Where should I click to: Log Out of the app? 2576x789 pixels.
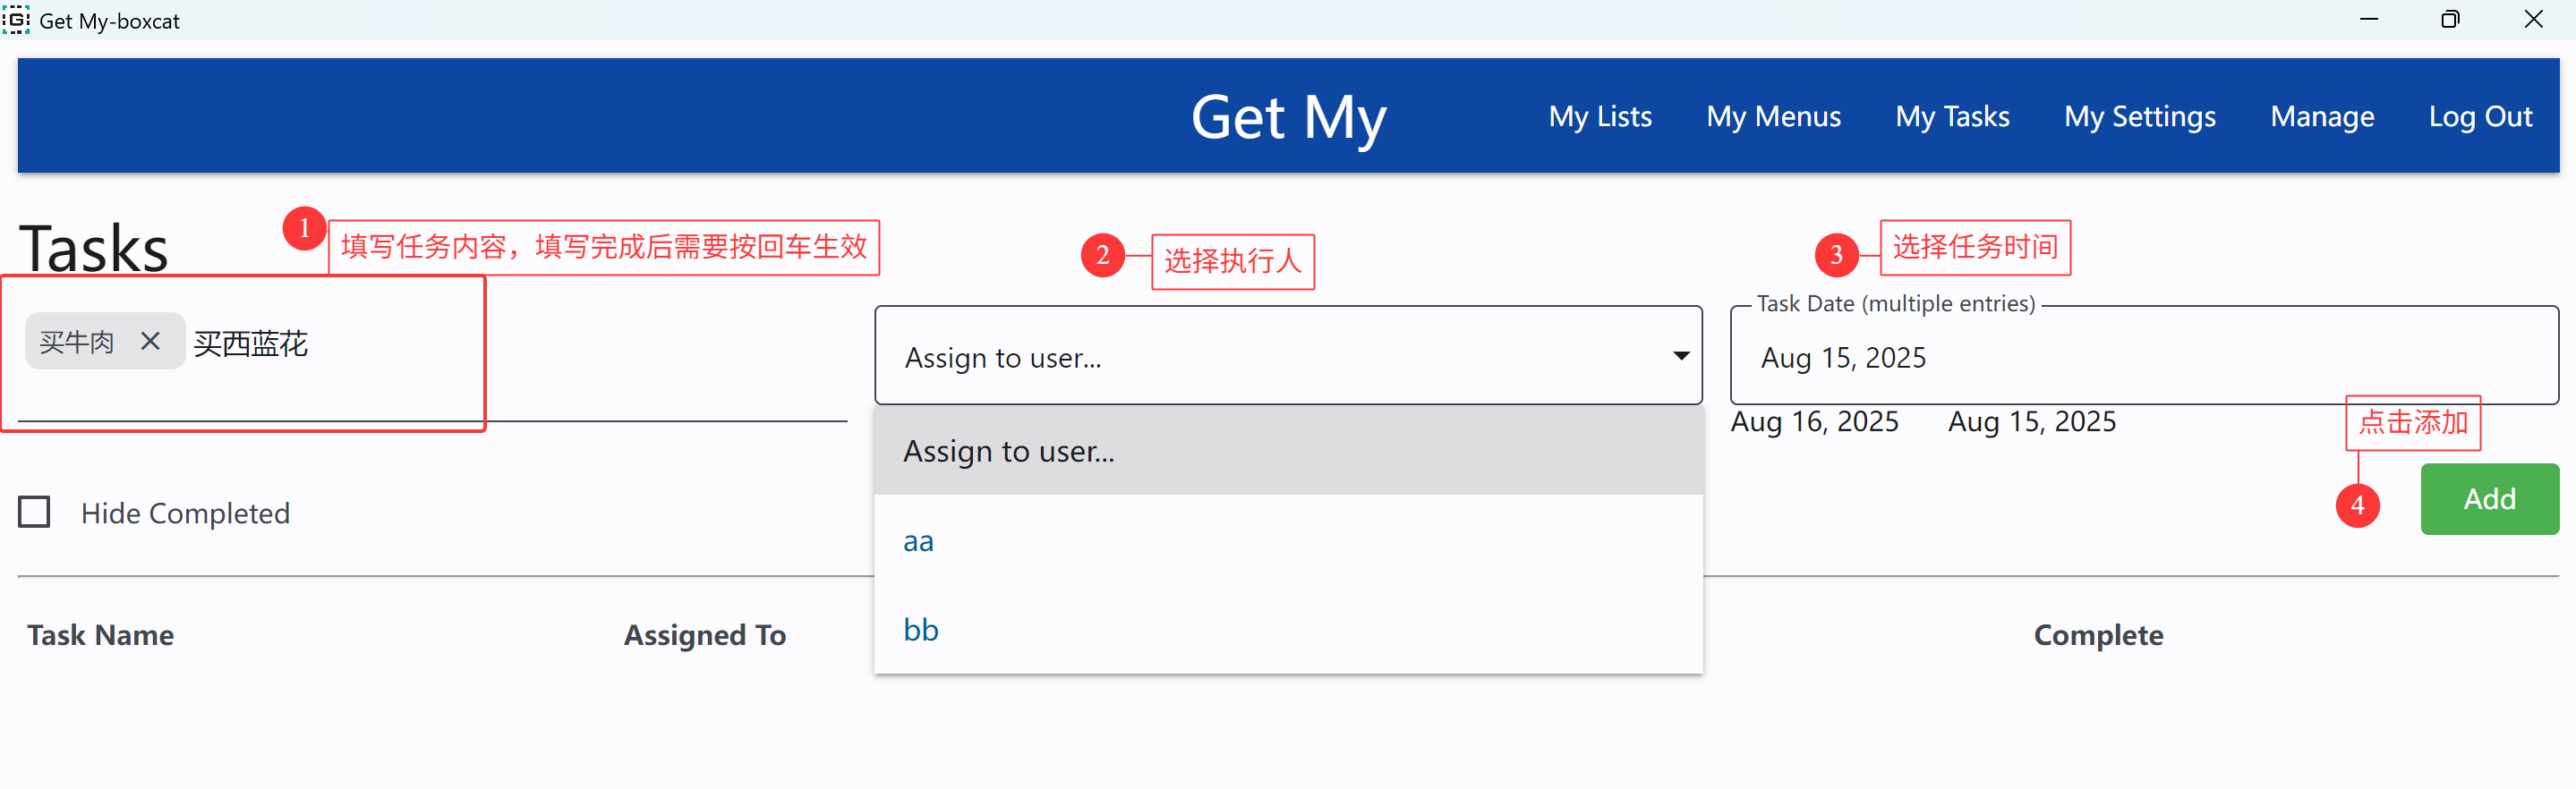click(x=2480, y=116)
